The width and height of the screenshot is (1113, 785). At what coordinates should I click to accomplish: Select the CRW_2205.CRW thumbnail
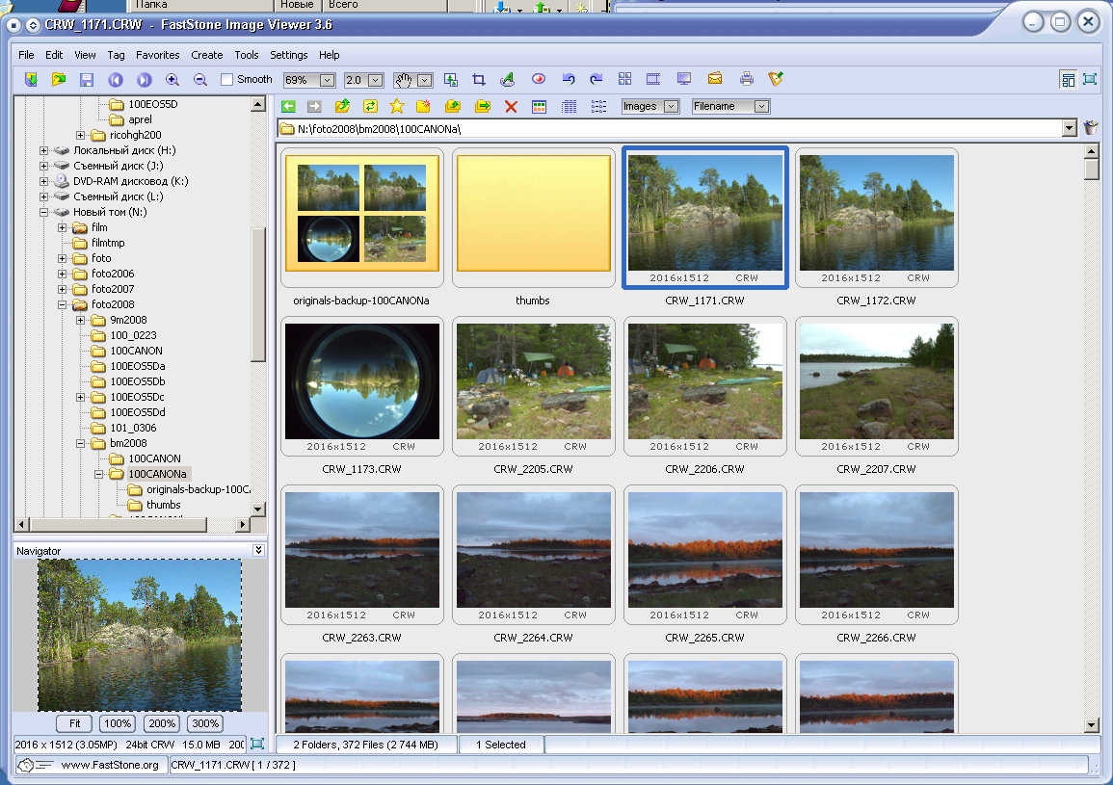[x=533, y=382]
